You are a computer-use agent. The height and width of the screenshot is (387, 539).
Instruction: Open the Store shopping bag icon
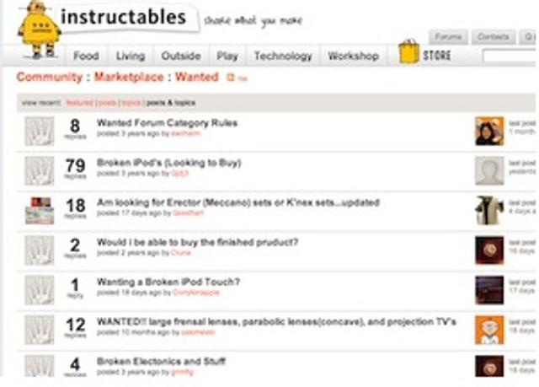tap(408, 54)
